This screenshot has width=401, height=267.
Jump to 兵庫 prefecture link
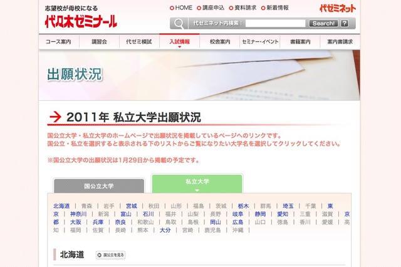tap(98, 223)
